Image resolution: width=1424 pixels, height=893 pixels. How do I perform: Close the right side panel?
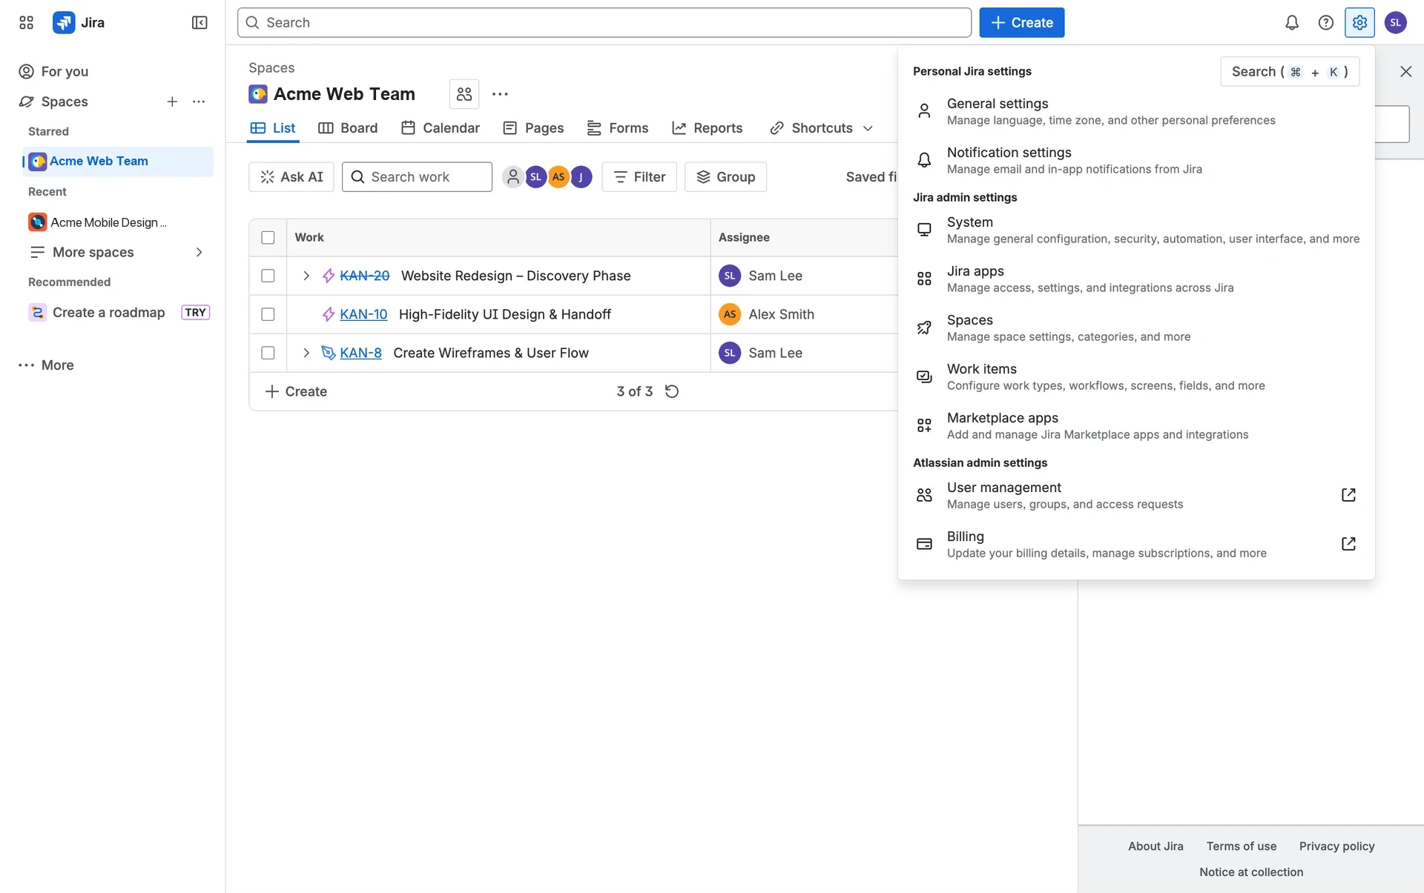pyautogui.click(x=1405, y=71)
